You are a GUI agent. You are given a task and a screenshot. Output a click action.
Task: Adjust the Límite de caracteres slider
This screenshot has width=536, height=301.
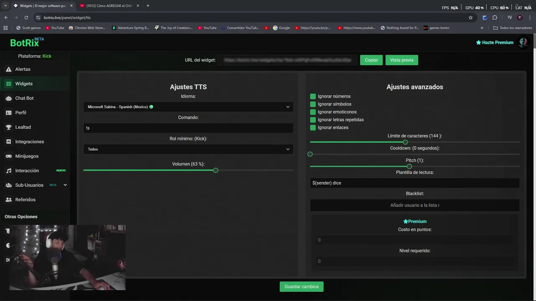(405, 143)
